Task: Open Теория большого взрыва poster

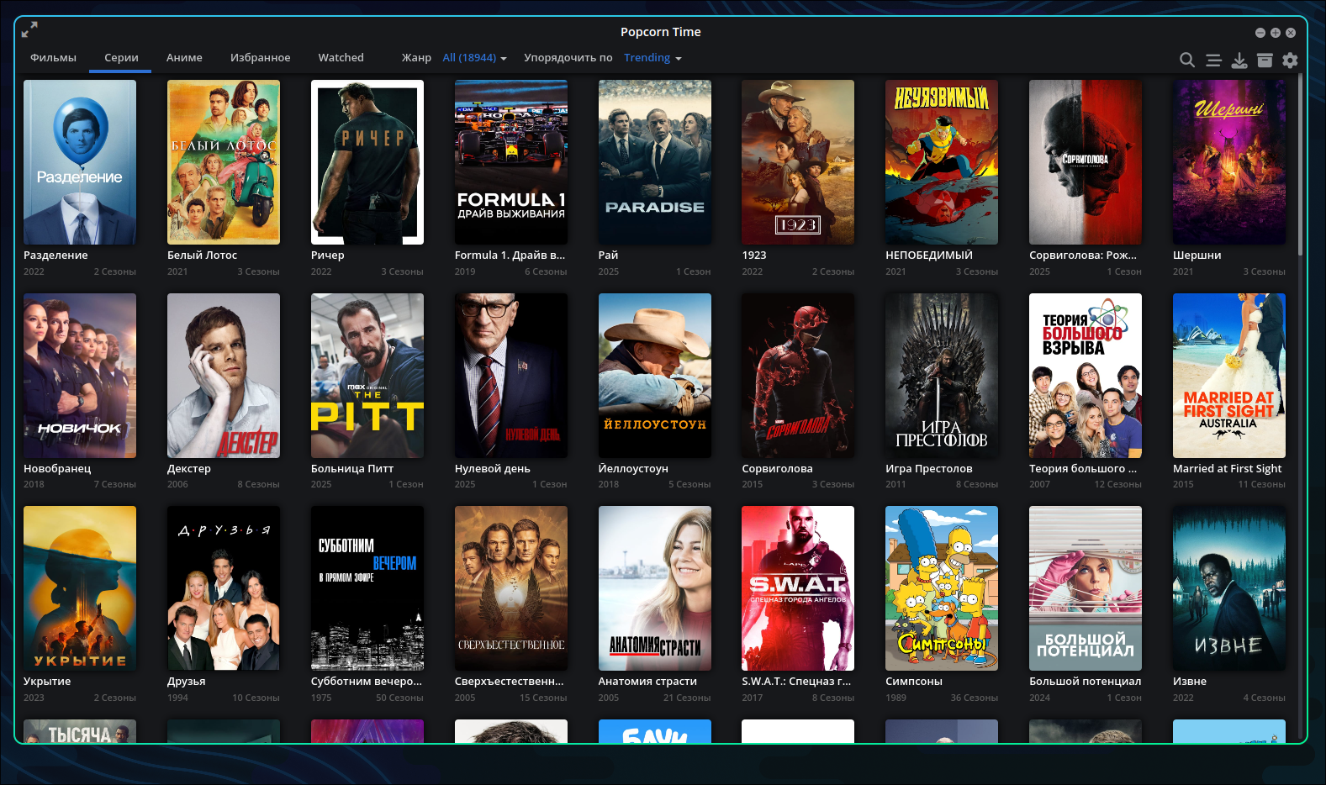Action: pos(1086,376)
